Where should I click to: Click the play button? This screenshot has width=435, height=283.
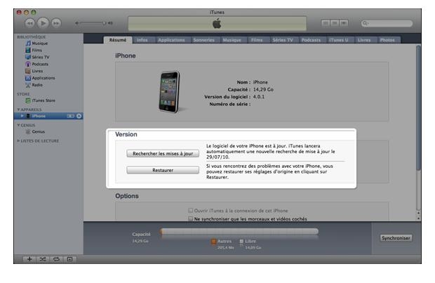[x=43, y=23]
